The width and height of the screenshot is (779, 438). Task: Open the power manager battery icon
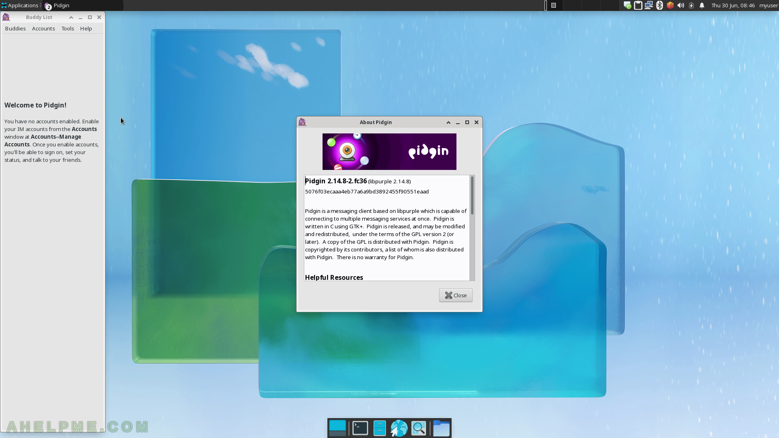[x=691, y=5]
